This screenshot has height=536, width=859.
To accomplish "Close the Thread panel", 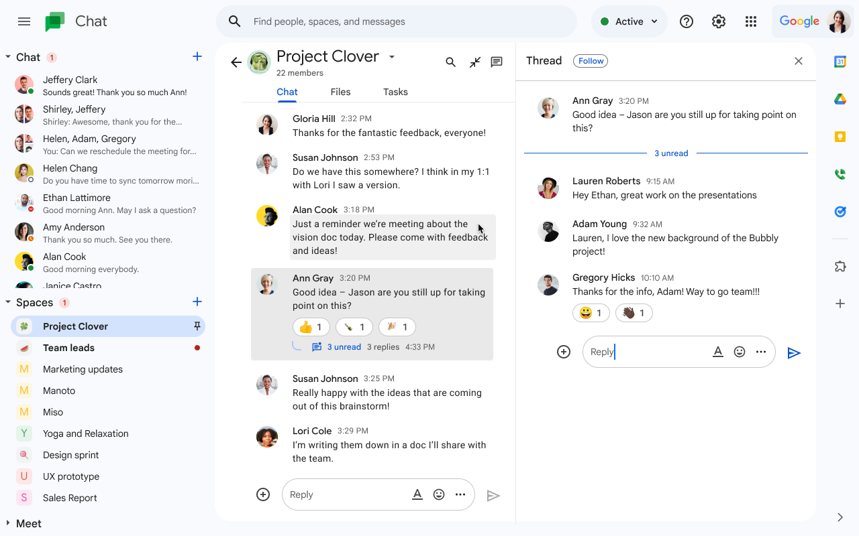I will 799,61.
